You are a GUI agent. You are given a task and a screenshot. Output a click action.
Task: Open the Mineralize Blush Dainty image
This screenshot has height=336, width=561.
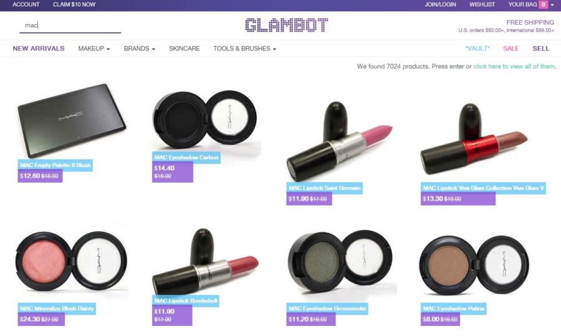tap(71, 261)
